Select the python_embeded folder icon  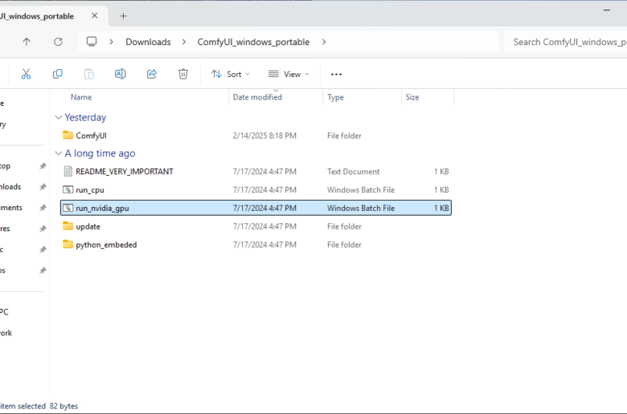68,245
